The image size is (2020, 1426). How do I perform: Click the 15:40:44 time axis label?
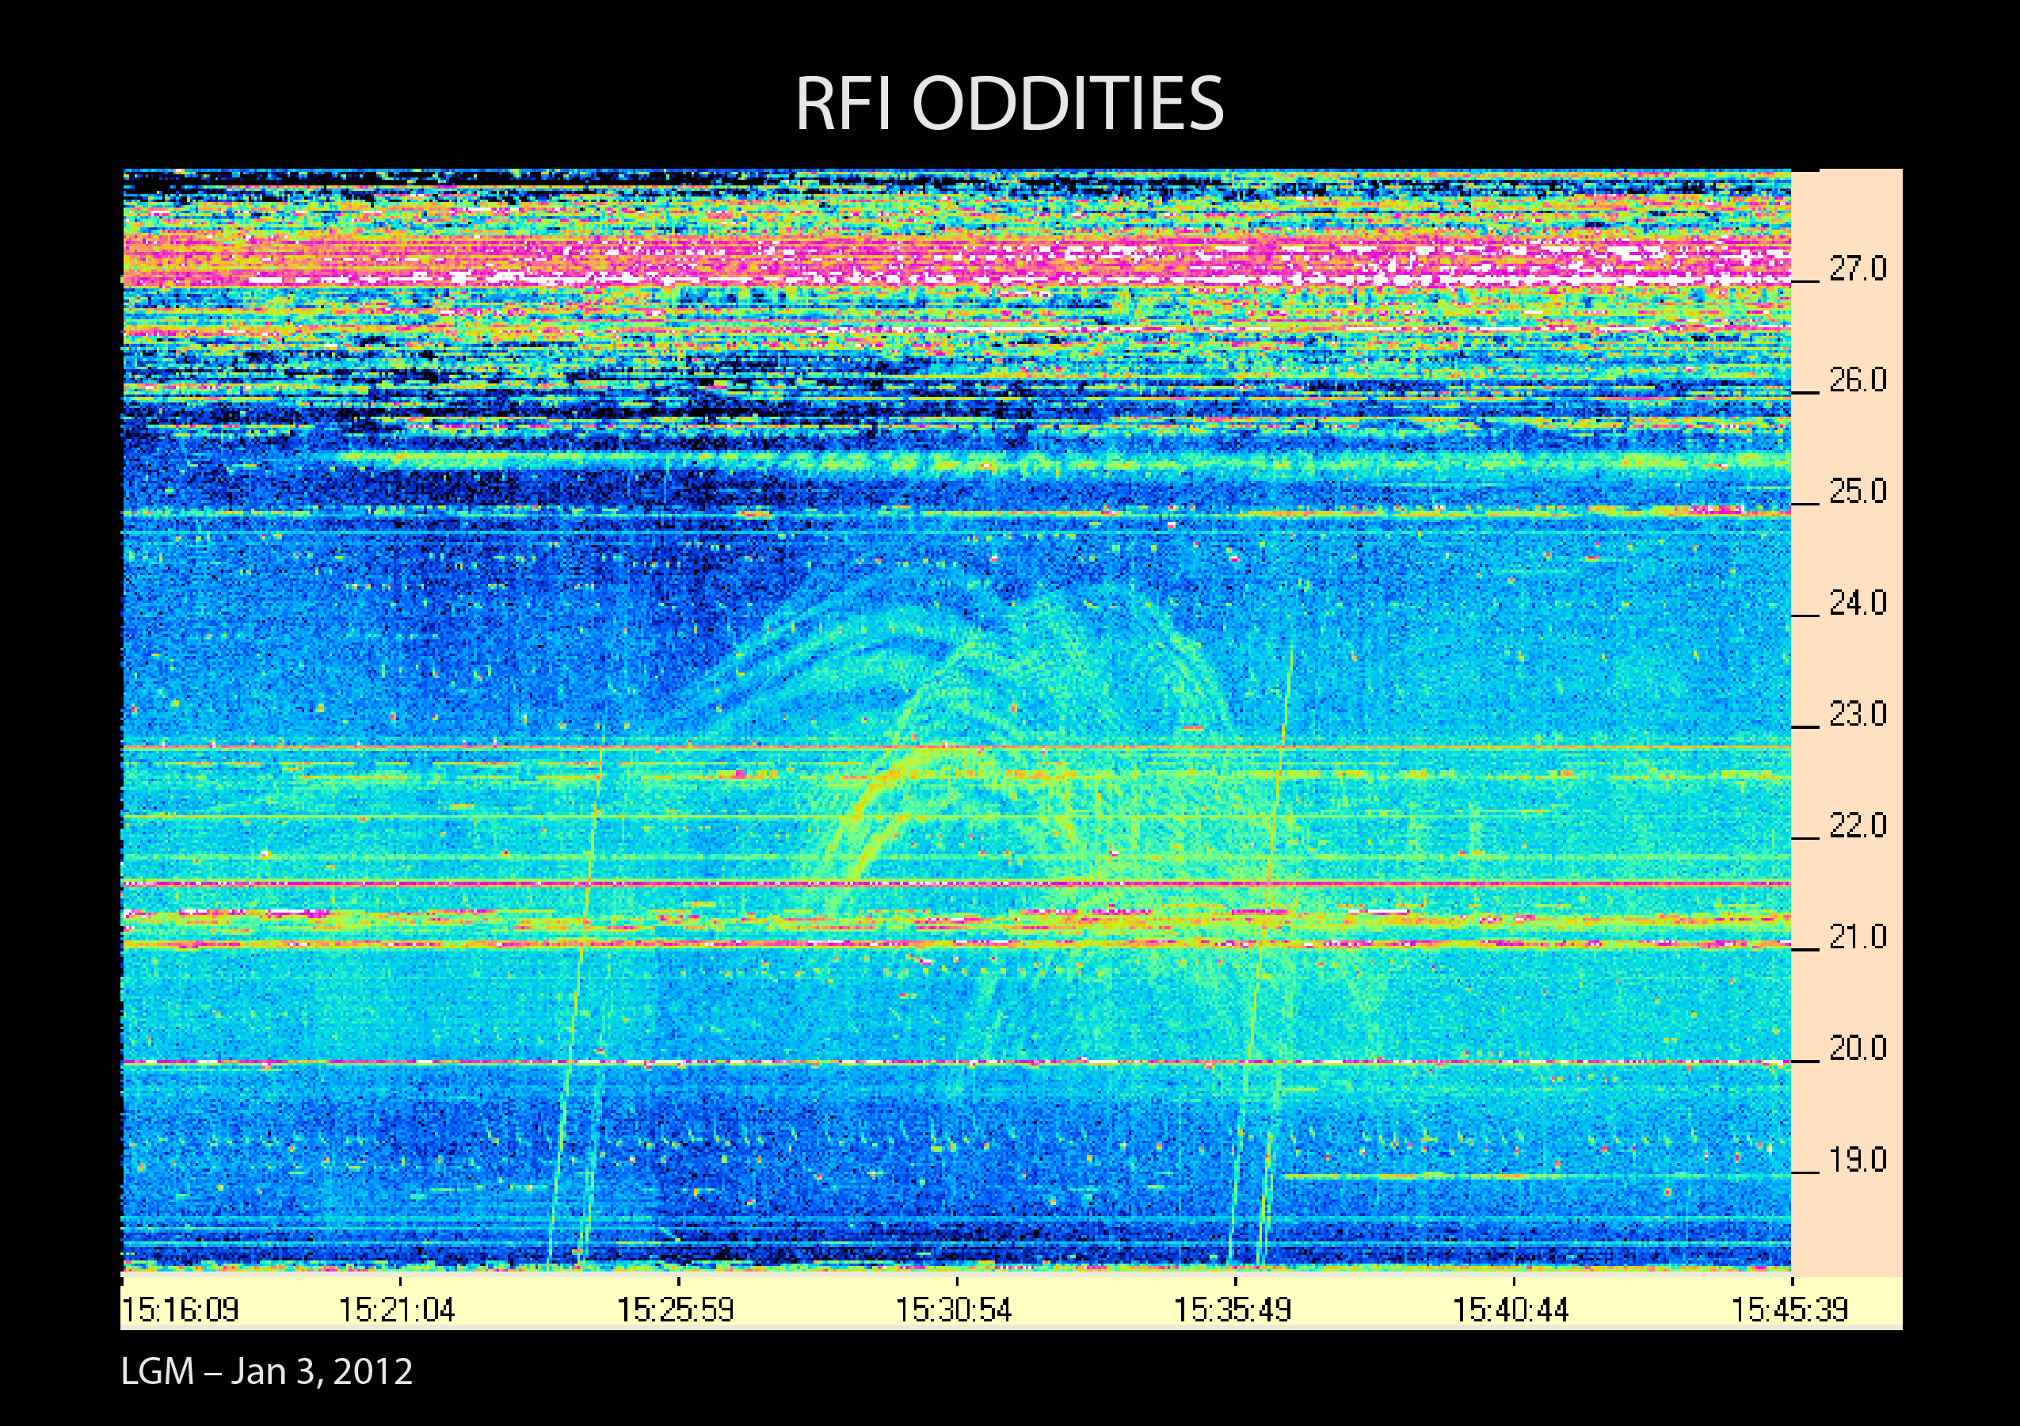click(1511, 1310)
